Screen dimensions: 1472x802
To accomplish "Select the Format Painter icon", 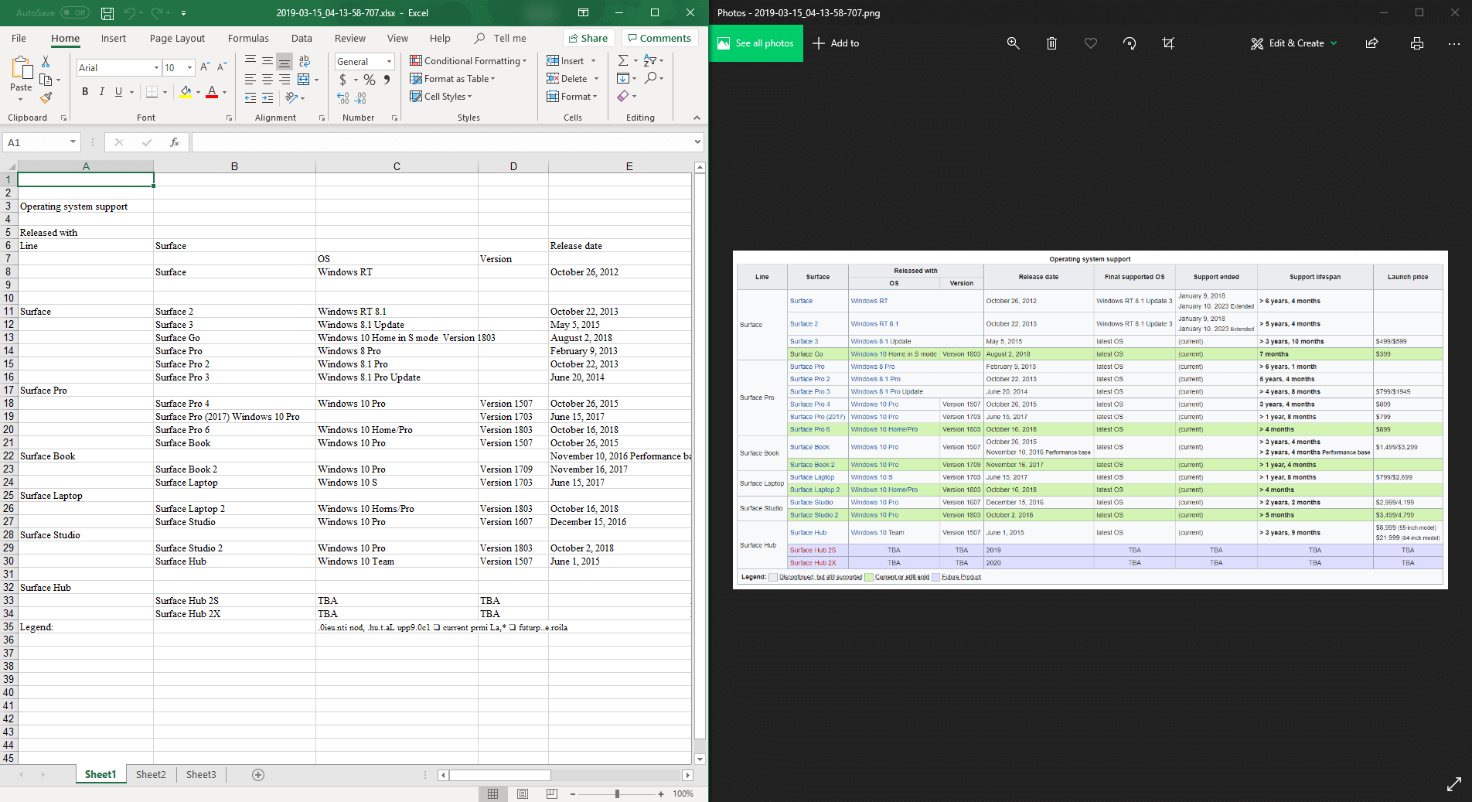I will (46, 99).
